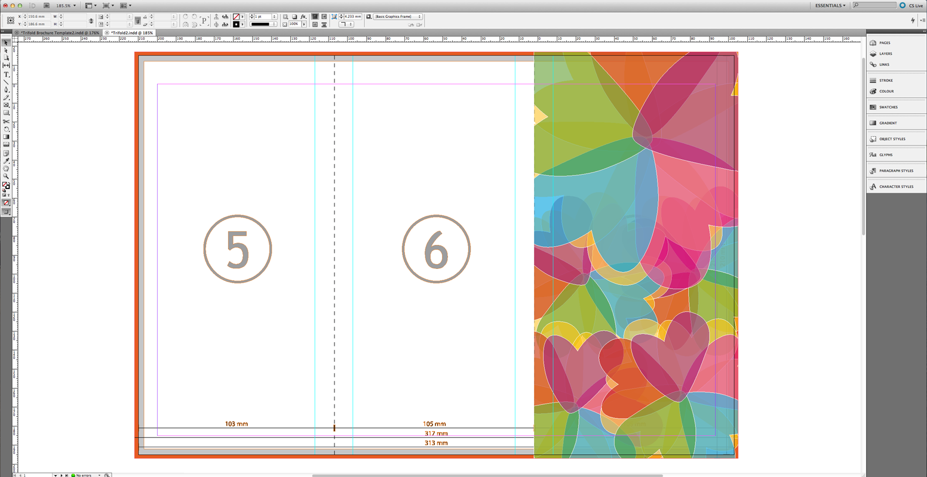Open the stroke weight 1 pt dropdown

point(274,17)
